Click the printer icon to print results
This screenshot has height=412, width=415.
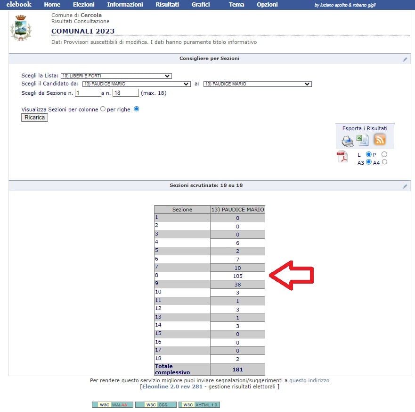(348, 141)
